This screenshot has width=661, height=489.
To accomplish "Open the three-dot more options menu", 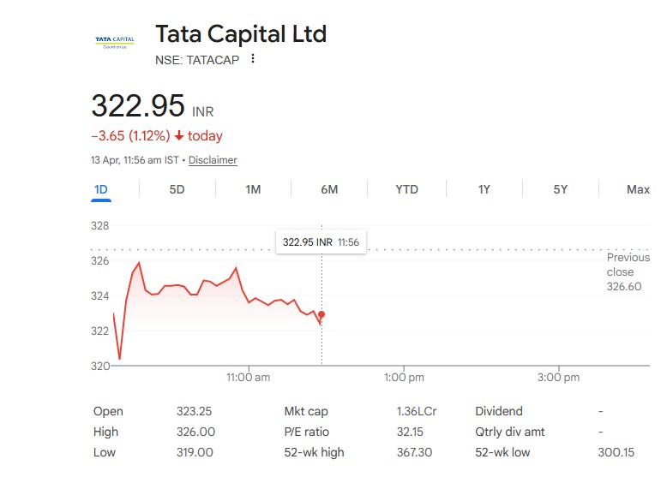I will 253,59.
